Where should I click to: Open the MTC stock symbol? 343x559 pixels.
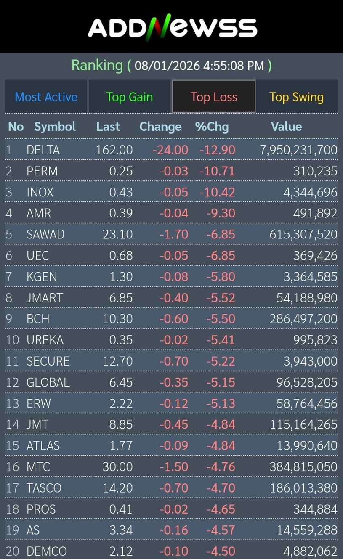(38, 466)
